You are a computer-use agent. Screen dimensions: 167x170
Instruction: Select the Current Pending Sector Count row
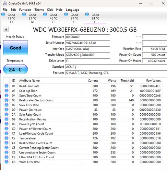(x=83, y=148)
